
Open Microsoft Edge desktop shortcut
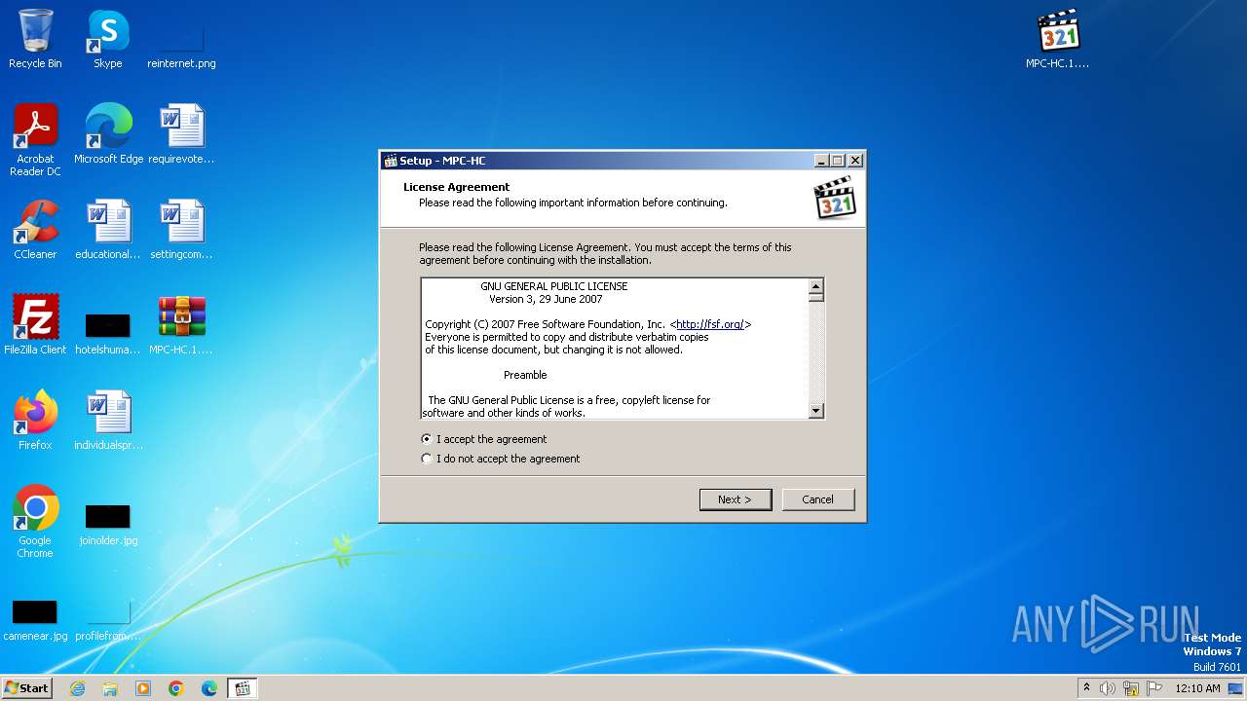[x=108, y=134]
